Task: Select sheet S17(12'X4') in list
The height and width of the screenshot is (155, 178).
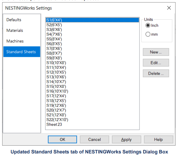Action: [x=92, y=96]
